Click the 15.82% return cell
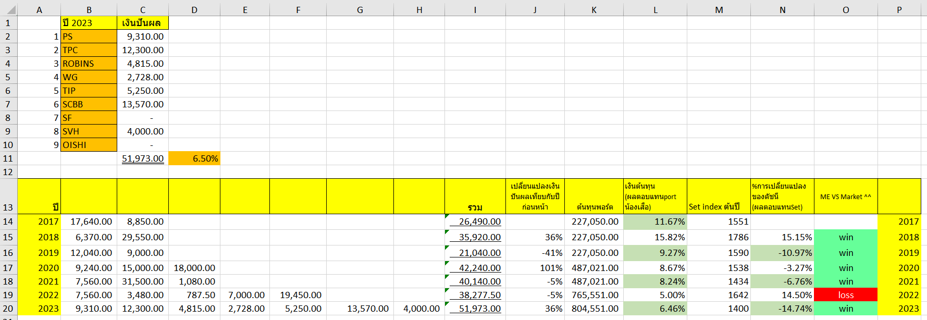 click(x=655, y=237)
